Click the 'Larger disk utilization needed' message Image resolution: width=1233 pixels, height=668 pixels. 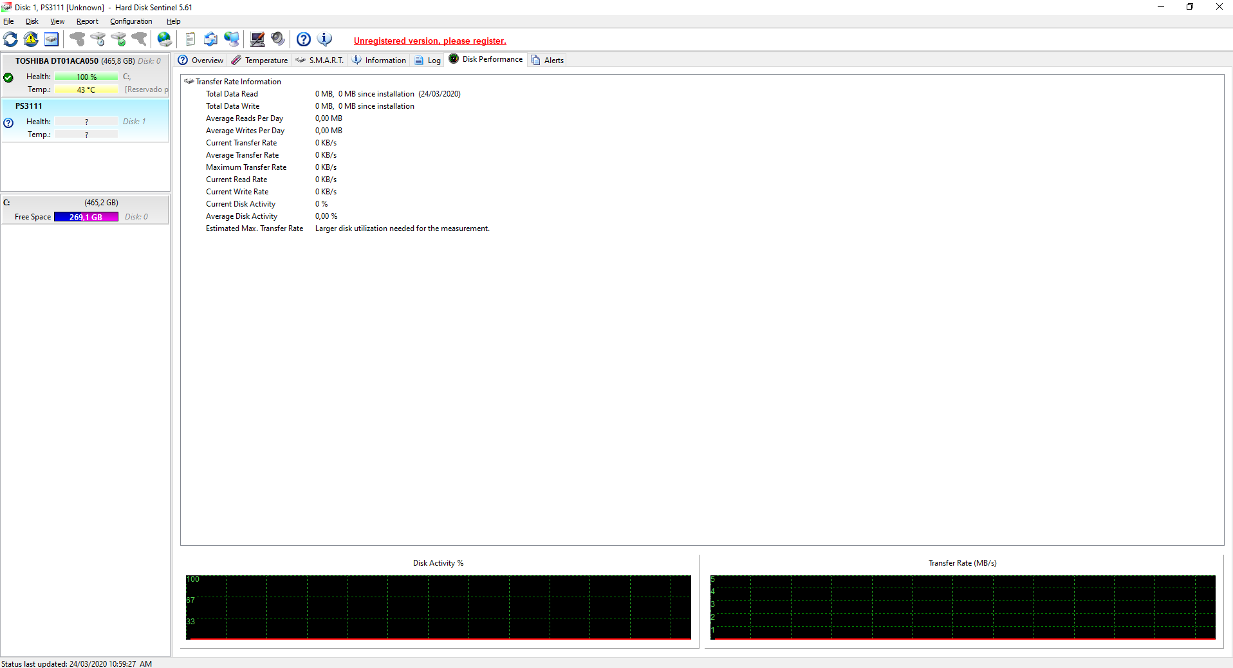coord(402,228)
